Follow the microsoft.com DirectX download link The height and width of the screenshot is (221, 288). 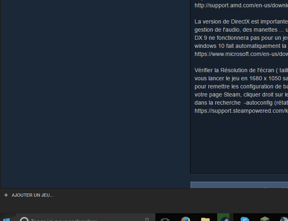pos(241,54)
